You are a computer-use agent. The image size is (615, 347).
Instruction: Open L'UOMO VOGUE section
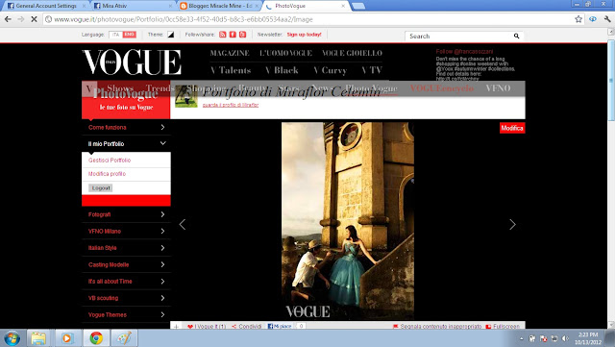(285, 53)
